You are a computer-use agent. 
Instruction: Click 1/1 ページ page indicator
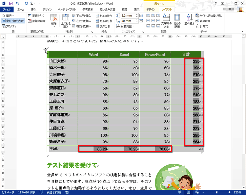pos(8,192)
